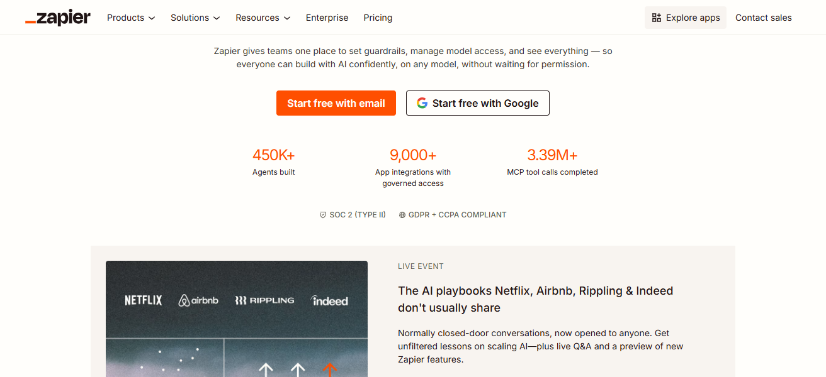
Task: Click the globe icon beside GDPR + CCPA
Action: point(402,214)
